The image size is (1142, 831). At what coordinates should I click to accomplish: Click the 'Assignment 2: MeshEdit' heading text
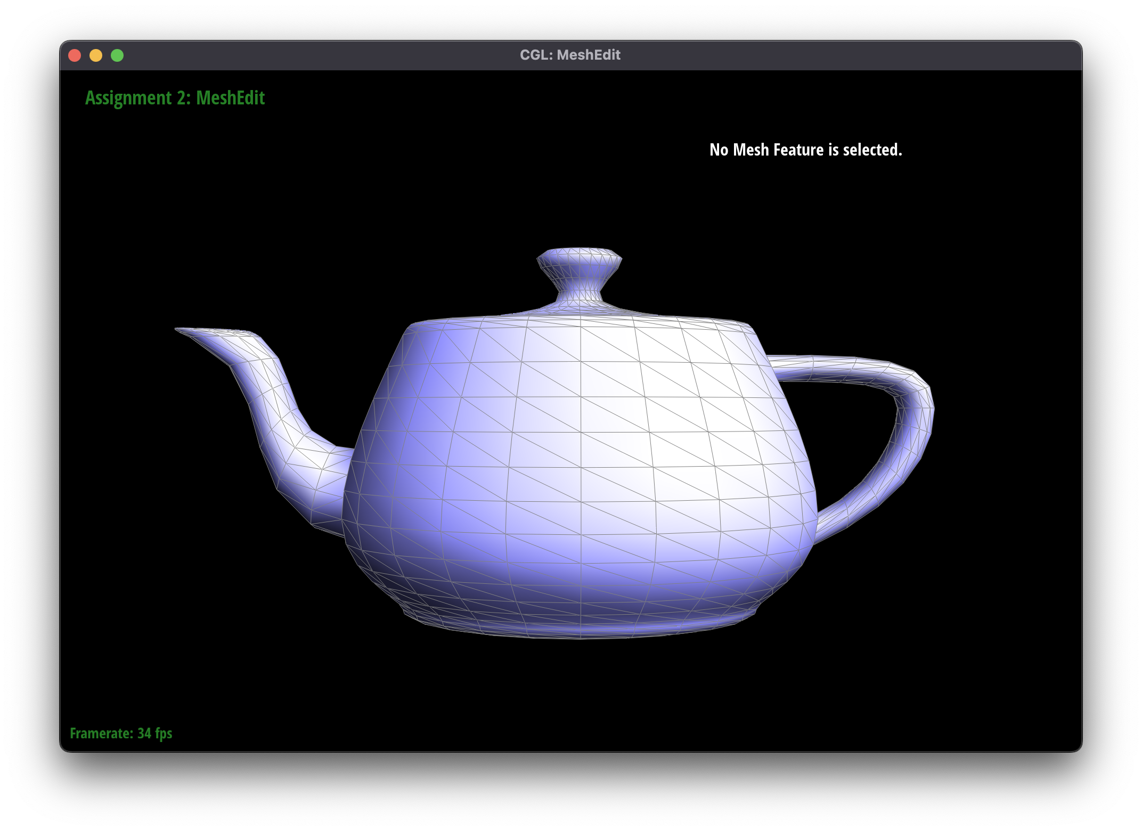[175, 98]
